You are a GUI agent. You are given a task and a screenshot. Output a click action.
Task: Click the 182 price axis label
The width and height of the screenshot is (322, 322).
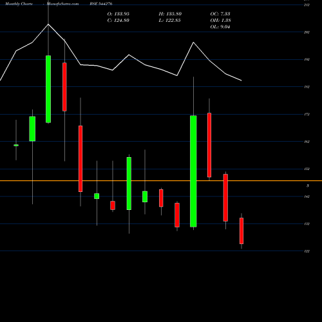click(307, 87)
